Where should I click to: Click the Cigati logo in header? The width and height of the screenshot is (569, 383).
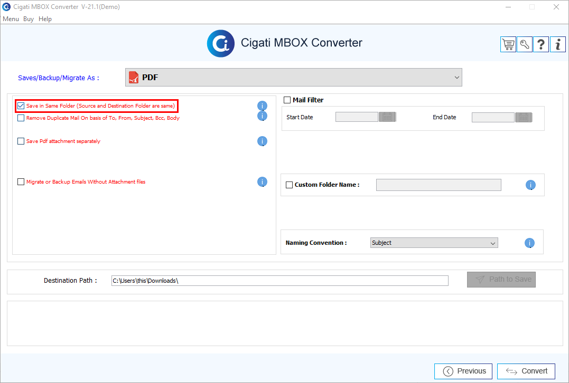(x=221, y=43)
